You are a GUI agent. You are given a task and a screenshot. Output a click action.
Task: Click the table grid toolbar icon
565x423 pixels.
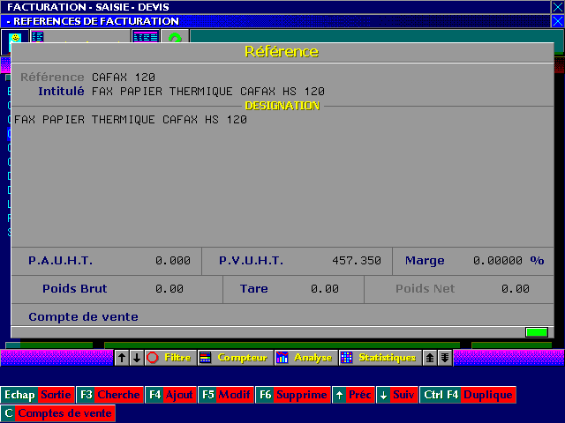pos(146,36)
